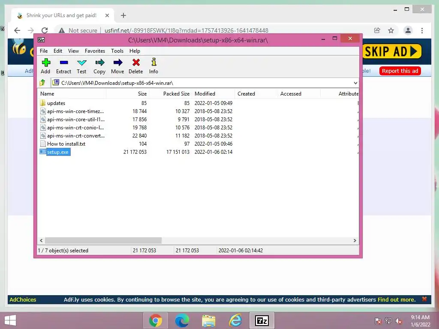Click the scrollbar left arrow

click(x=41, y=241)
